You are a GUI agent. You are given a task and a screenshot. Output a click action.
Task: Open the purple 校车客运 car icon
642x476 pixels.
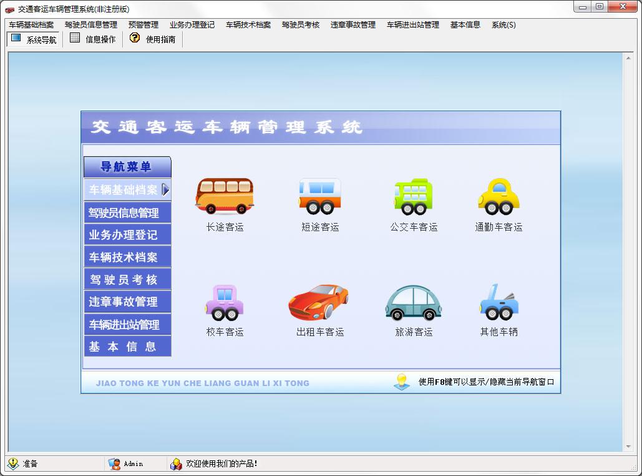click(x=225, y=303)
